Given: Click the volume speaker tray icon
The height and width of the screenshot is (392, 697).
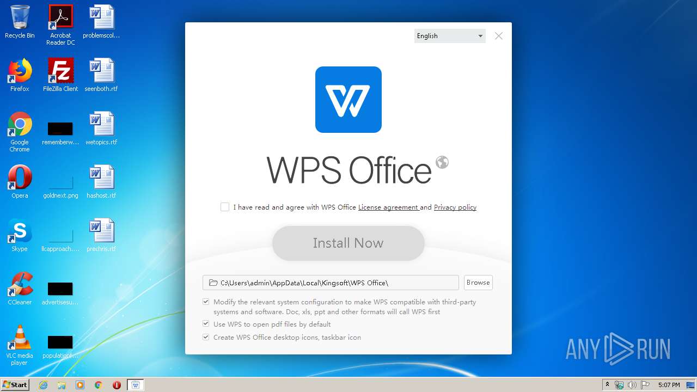Looking at the screenshot, I should pos(632,385).
